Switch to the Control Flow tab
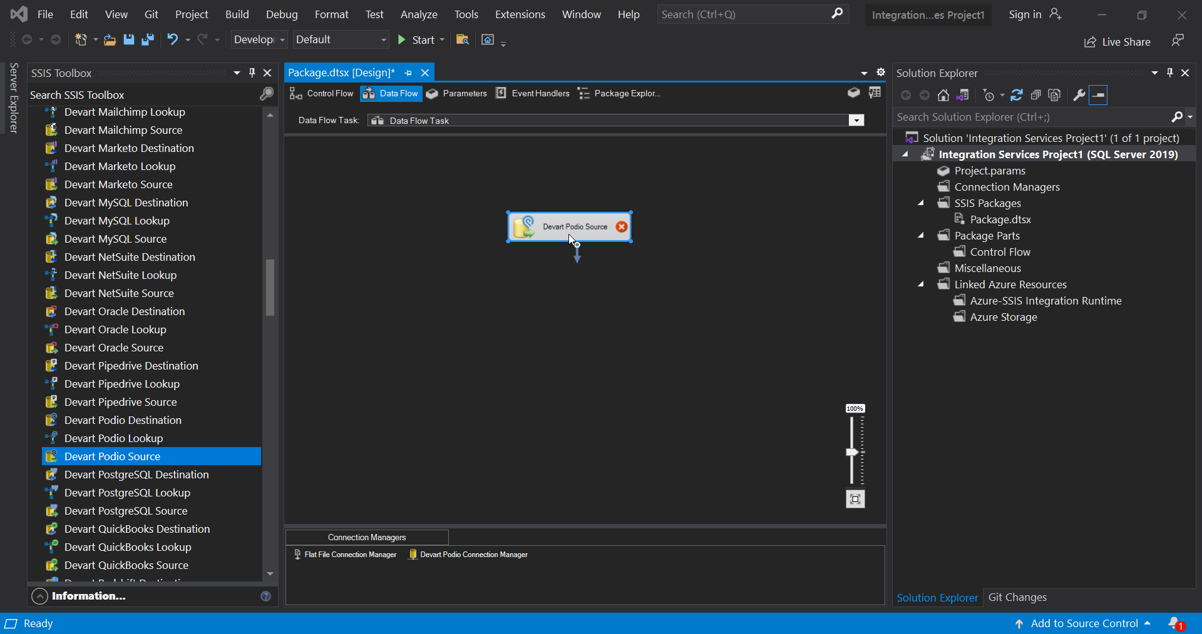Image resolution: width=1202 pixels, height=634 pixels. [322, 94]
